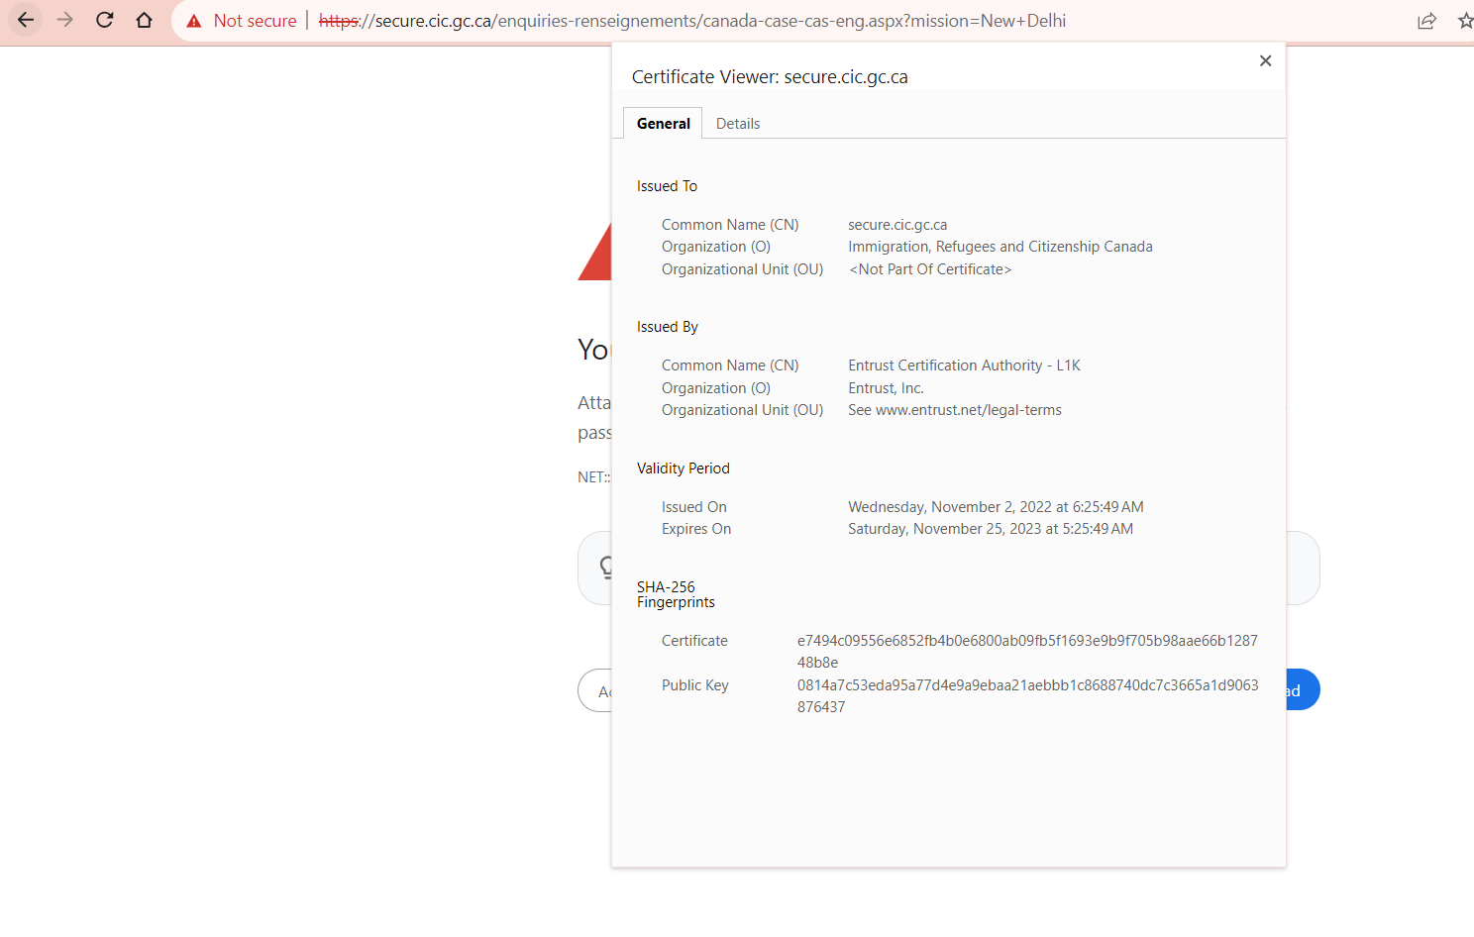Image resolution: width=1474 pixels, height=937 pixels.
Task: Click the partially hidden Advanced button
Action: coord(596,691)
